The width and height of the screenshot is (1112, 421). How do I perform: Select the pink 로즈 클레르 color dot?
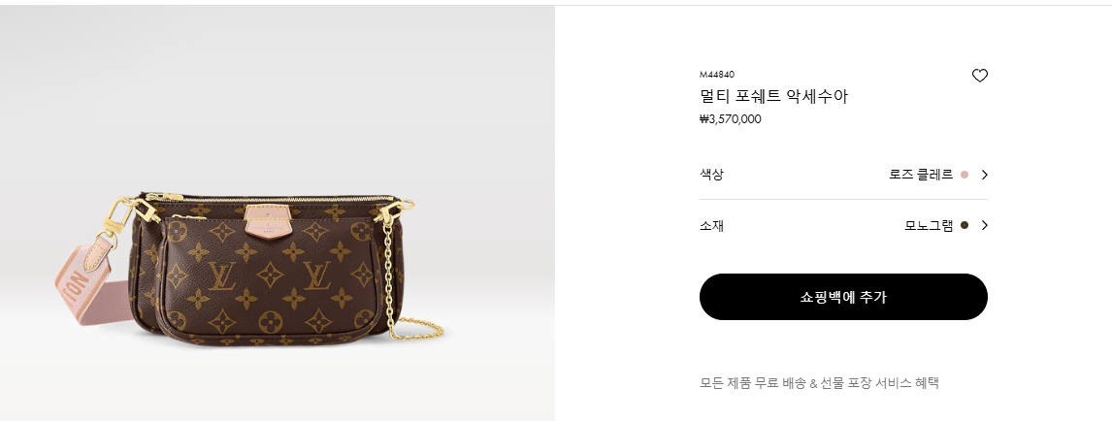(964, 175)
